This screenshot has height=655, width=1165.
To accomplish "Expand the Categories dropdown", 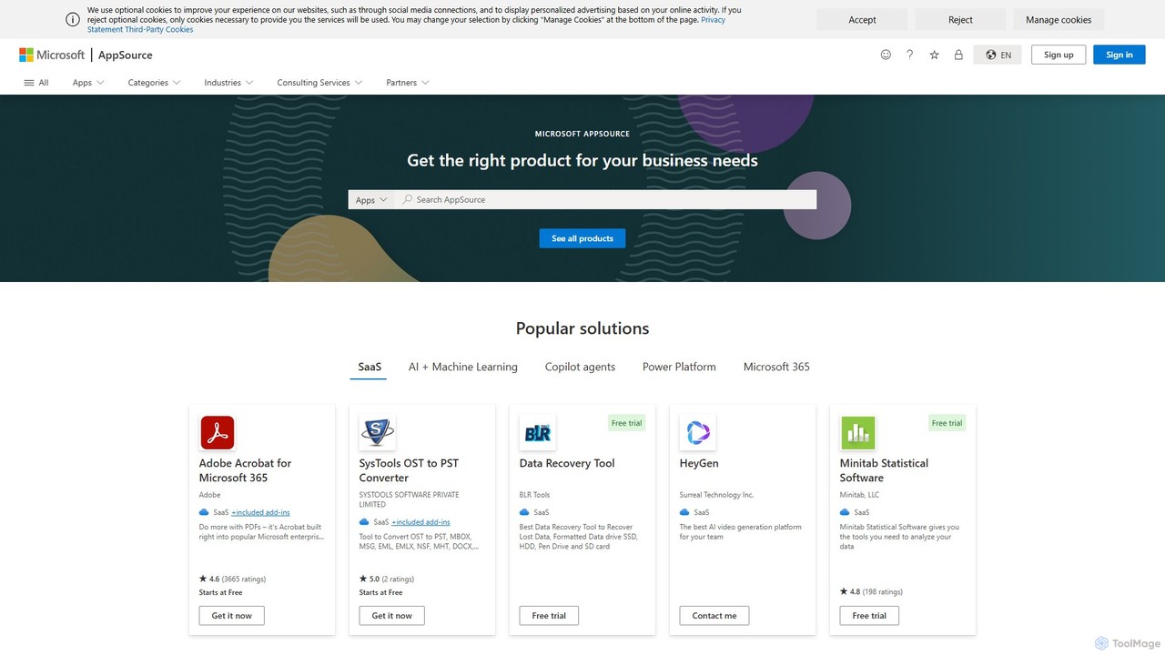I will (x=154, y=83).
